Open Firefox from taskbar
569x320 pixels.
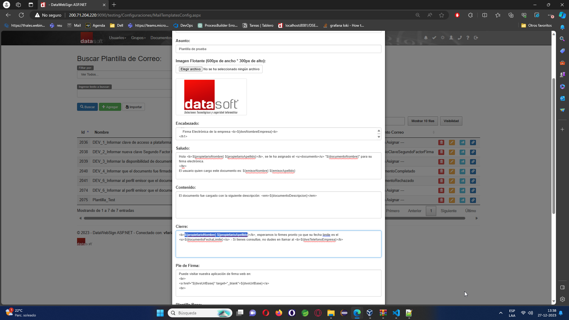(x=279, y=313)
